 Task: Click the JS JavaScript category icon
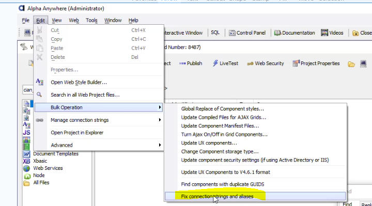click(26, 132)
